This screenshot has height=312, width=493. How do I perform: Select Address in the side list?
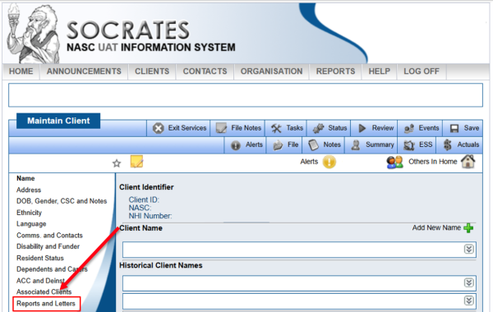click(x=29, y=190)
